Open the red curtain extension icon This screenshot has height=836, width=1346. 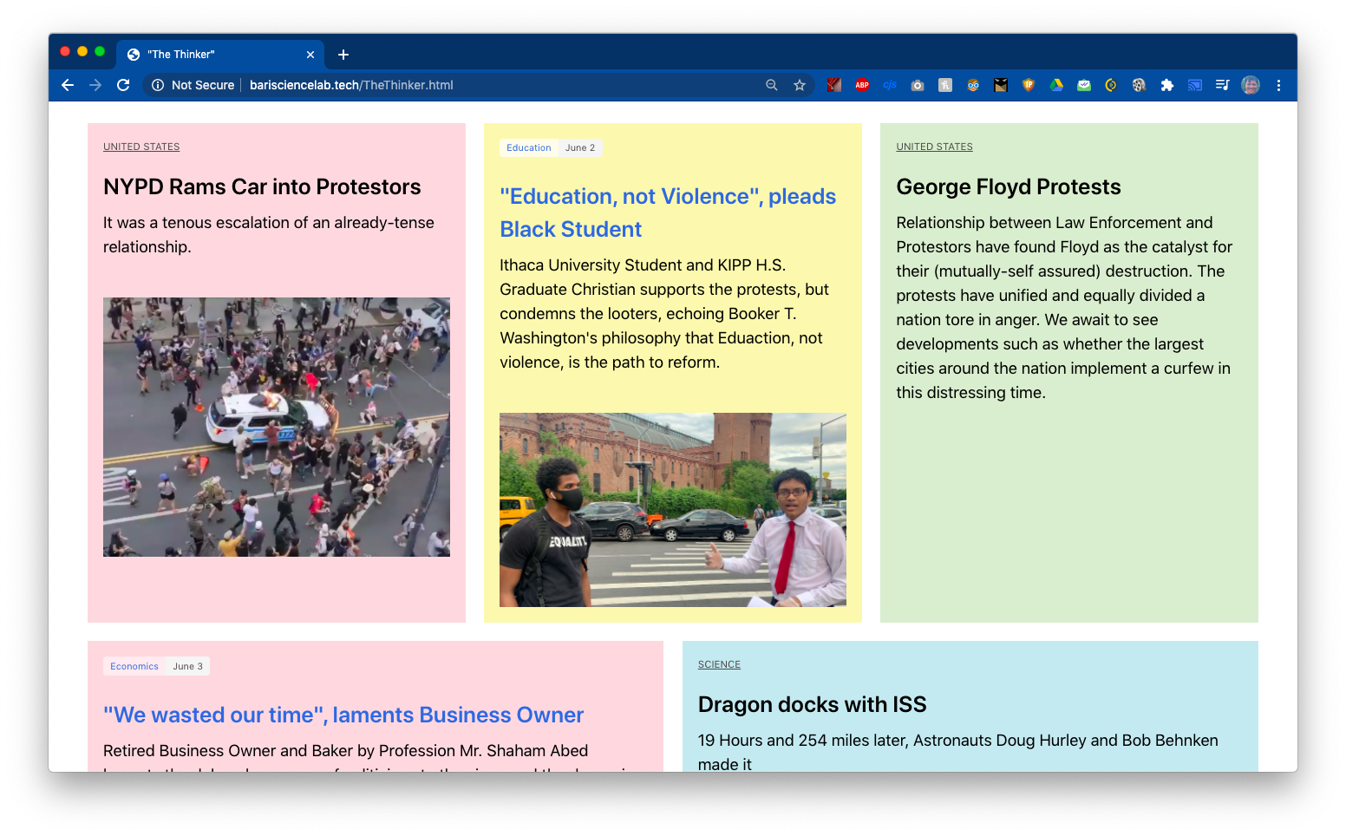(833, 85)
